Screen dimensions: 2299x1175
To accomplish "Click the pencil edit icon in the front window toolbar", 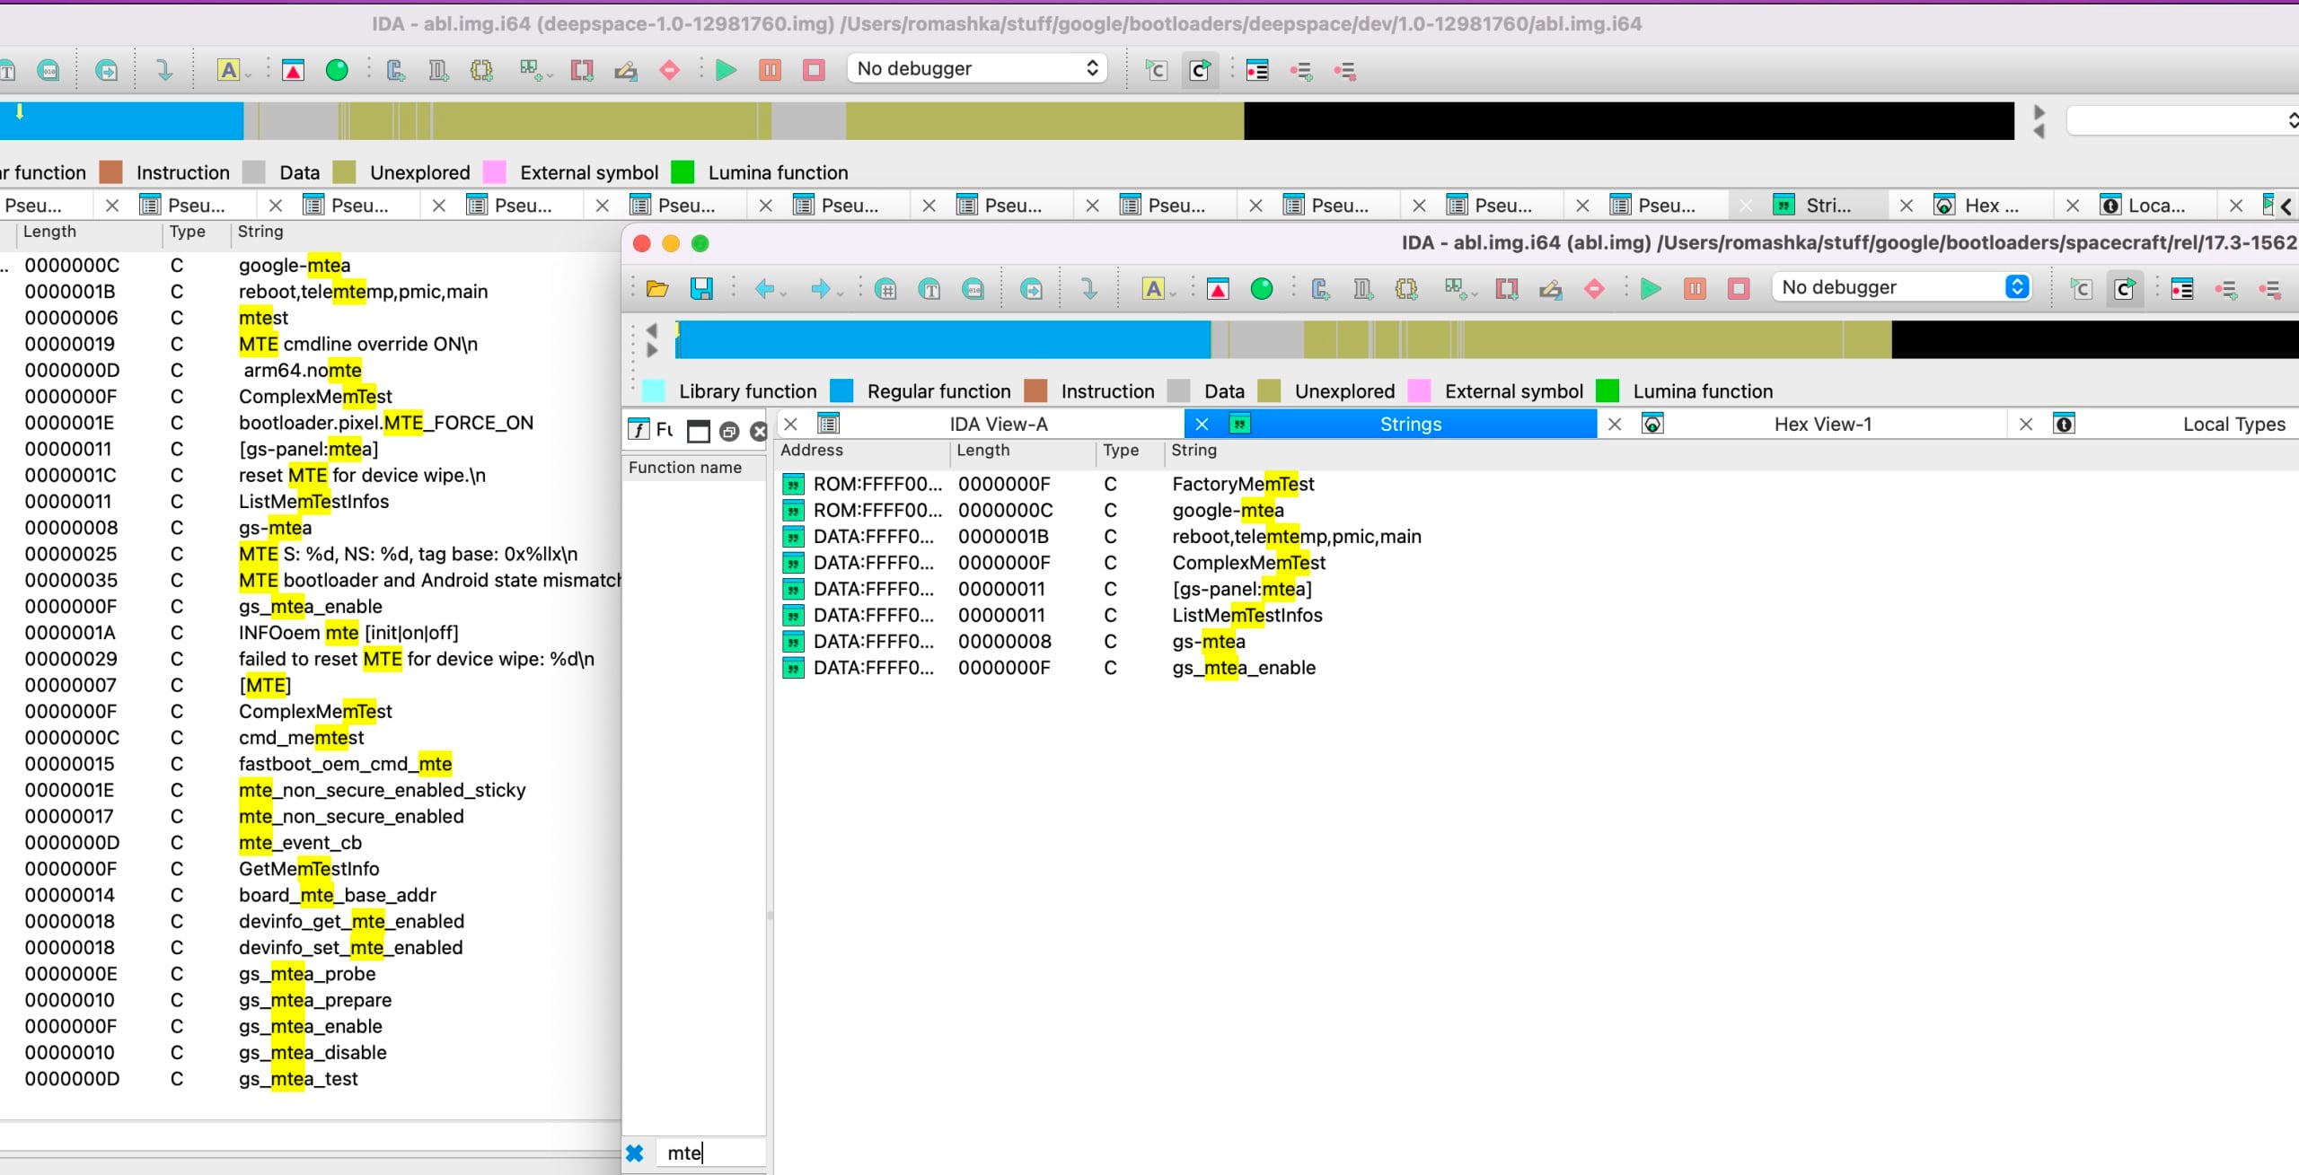I will click(x=1551, y=288).
